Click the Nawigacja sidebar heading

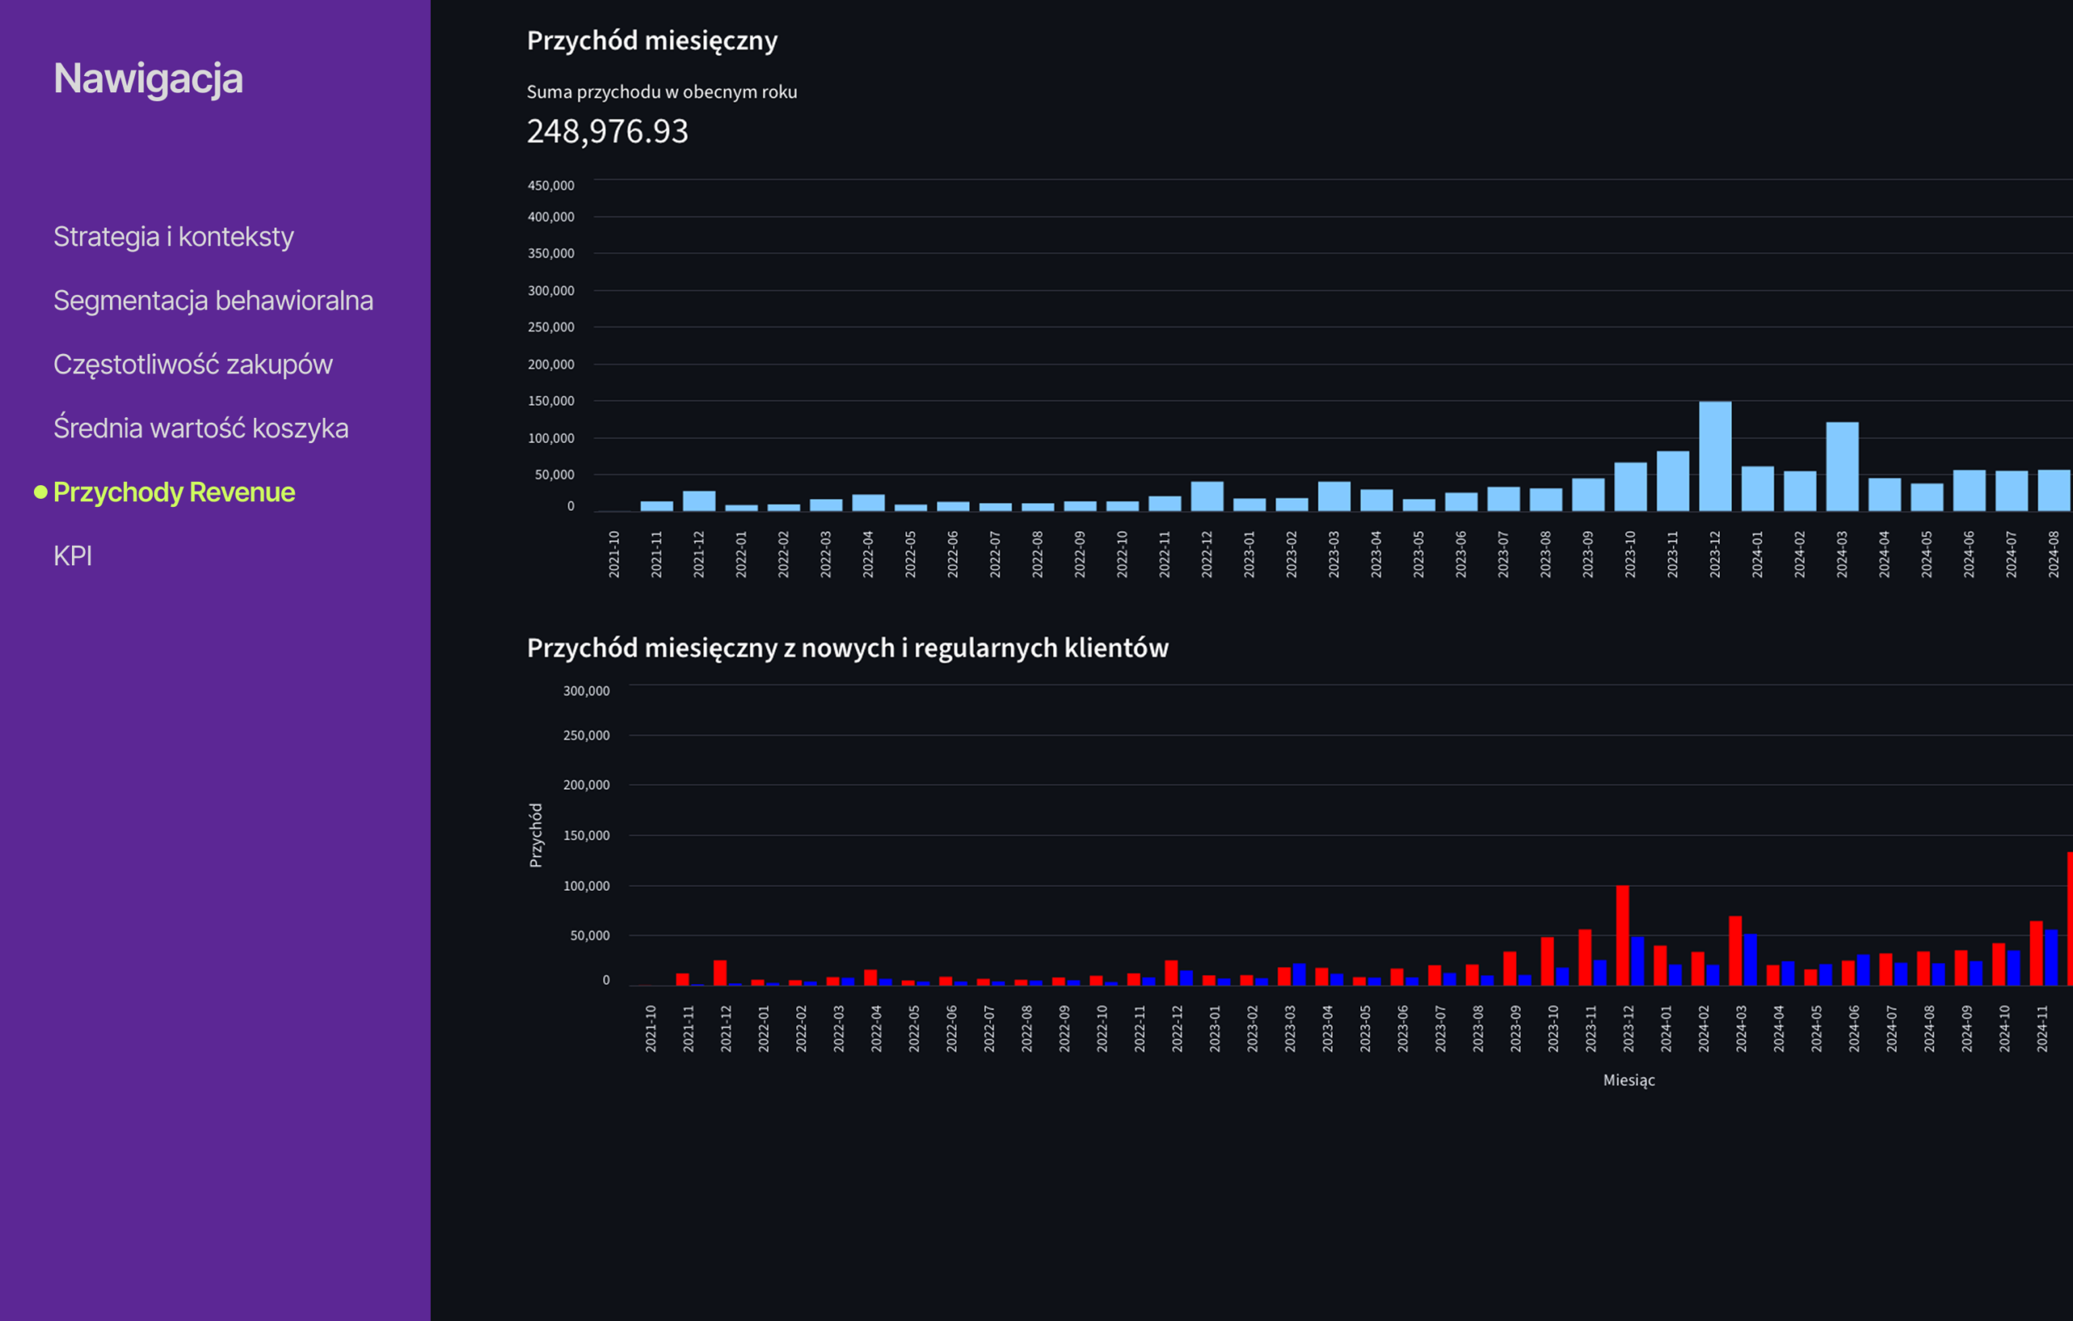point(148,79)
